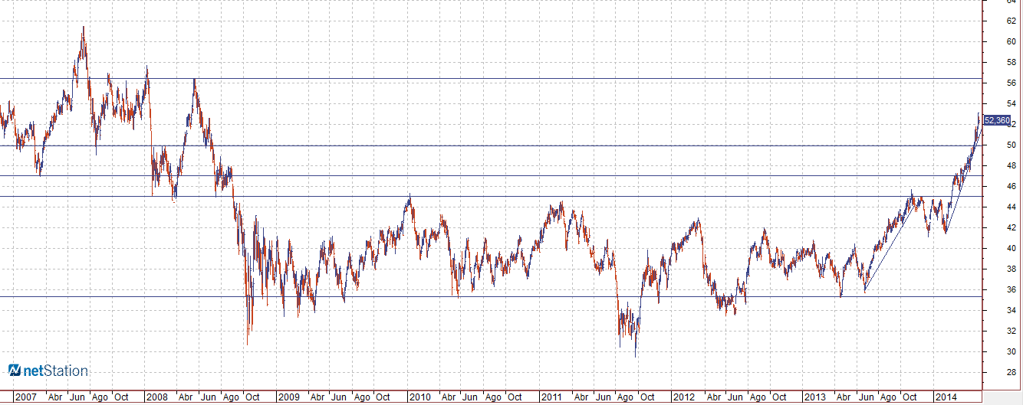Click the 36 value on price axis
Image resolution: width=1023 pixels, height=405 pixels.
(1011, 289)
